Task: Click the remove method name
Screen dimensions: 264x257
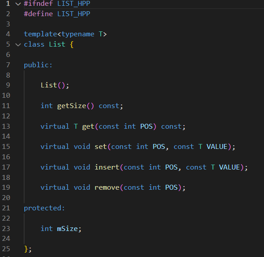Action: pos(107,187)
